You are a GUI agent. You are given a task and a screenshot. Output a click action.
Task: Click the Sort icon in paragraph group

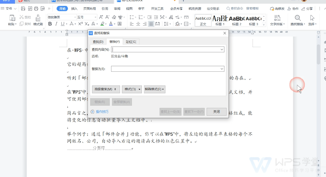coord(171,17)
